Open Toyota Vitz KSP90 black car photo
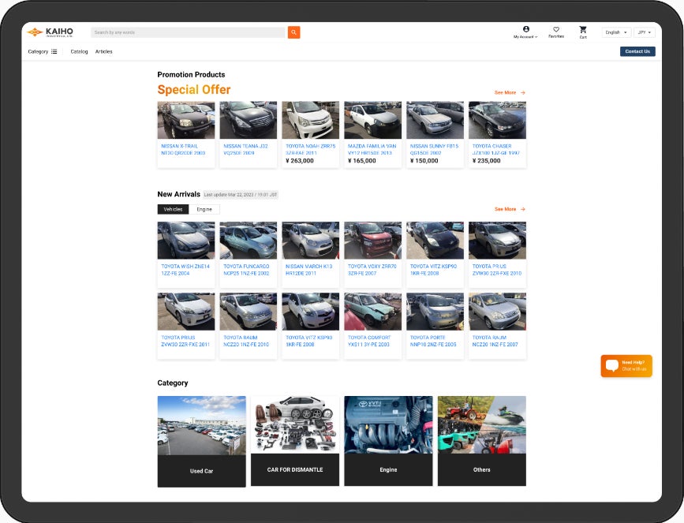 point(435,241)
